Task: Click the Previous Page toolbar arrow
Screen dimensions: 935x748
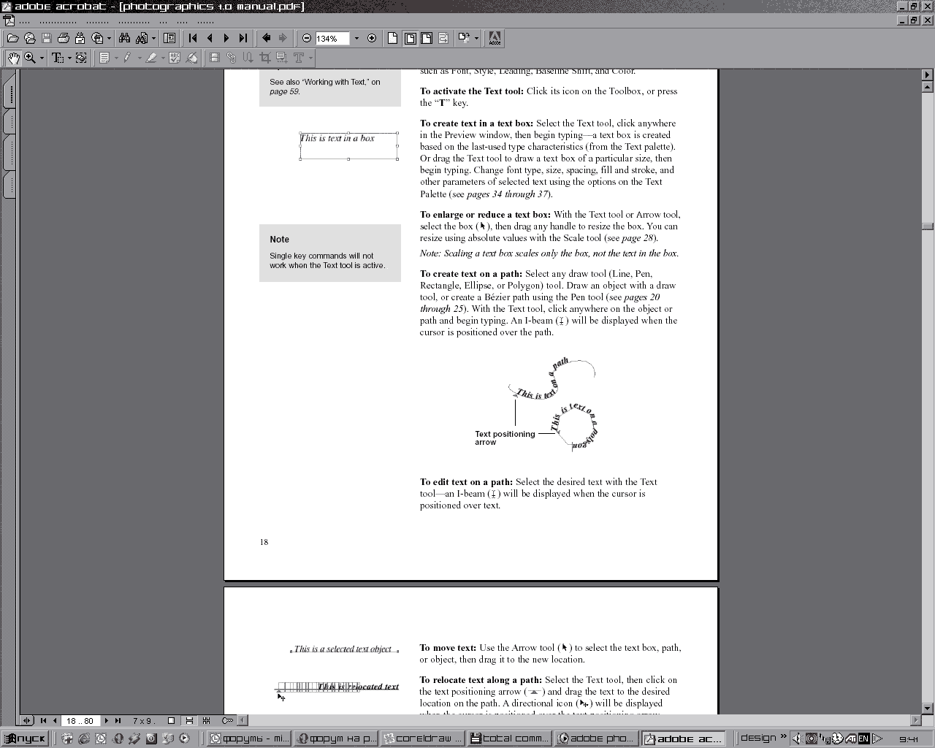Action: click(210, 38)
